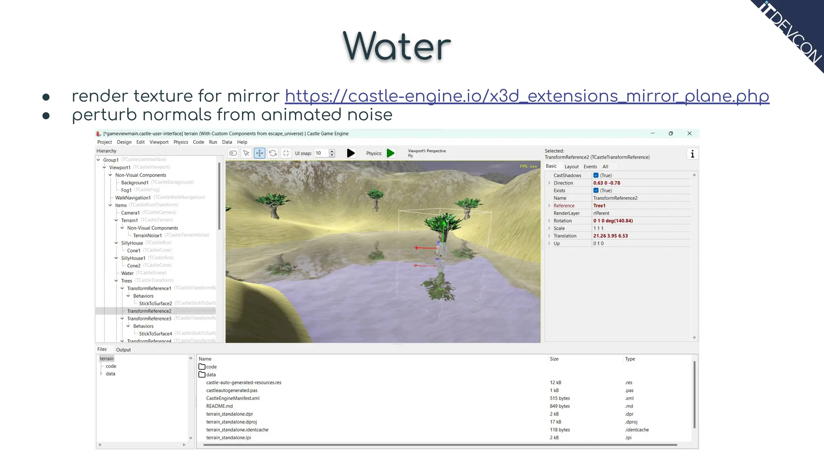Collapse the Group1 hierarchy node

click(98, 160)
